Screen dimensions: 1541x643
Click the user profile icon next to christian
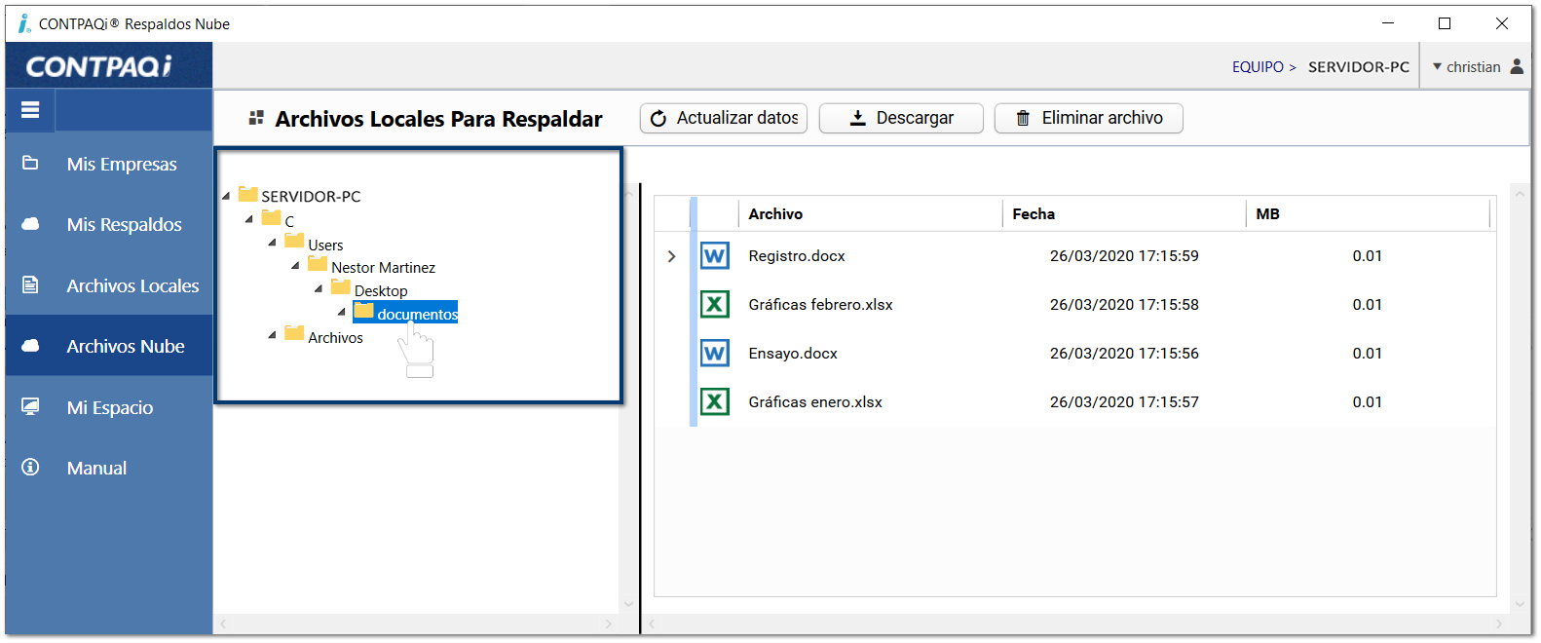1517,66
